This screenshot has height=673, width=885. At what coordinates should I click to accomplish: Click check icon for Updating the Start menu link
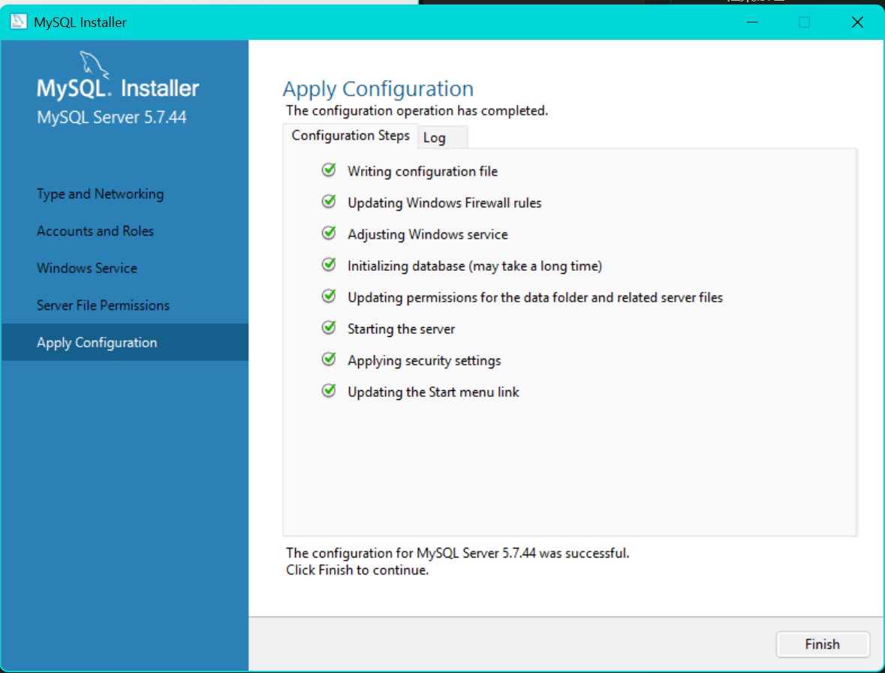tap(329, 391)
